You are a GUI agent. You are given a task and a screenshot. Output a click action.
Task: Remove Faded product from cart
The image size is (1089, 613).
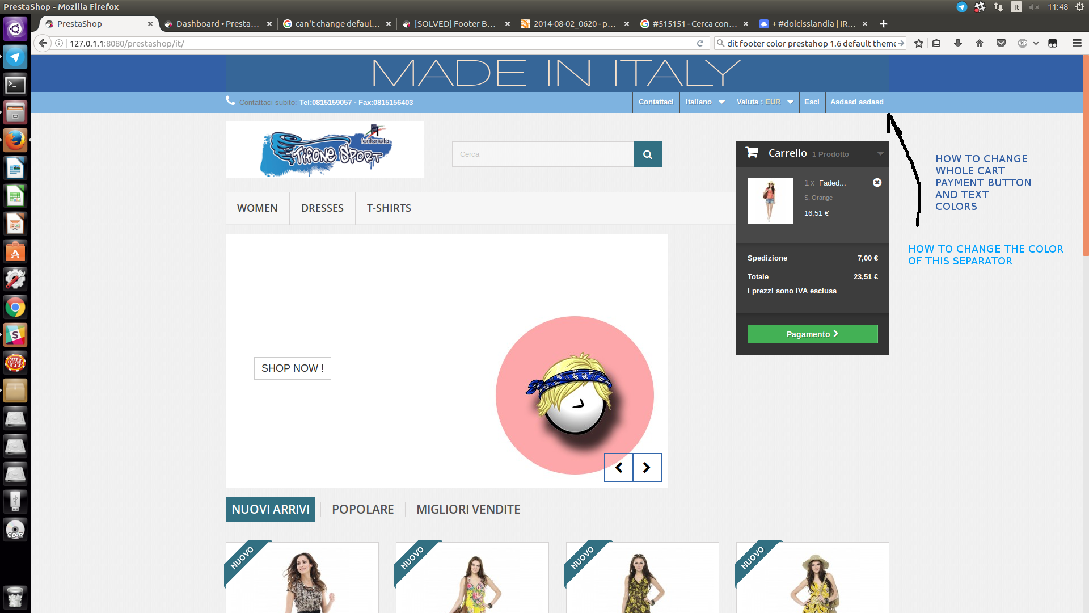[x=877, y=183]
